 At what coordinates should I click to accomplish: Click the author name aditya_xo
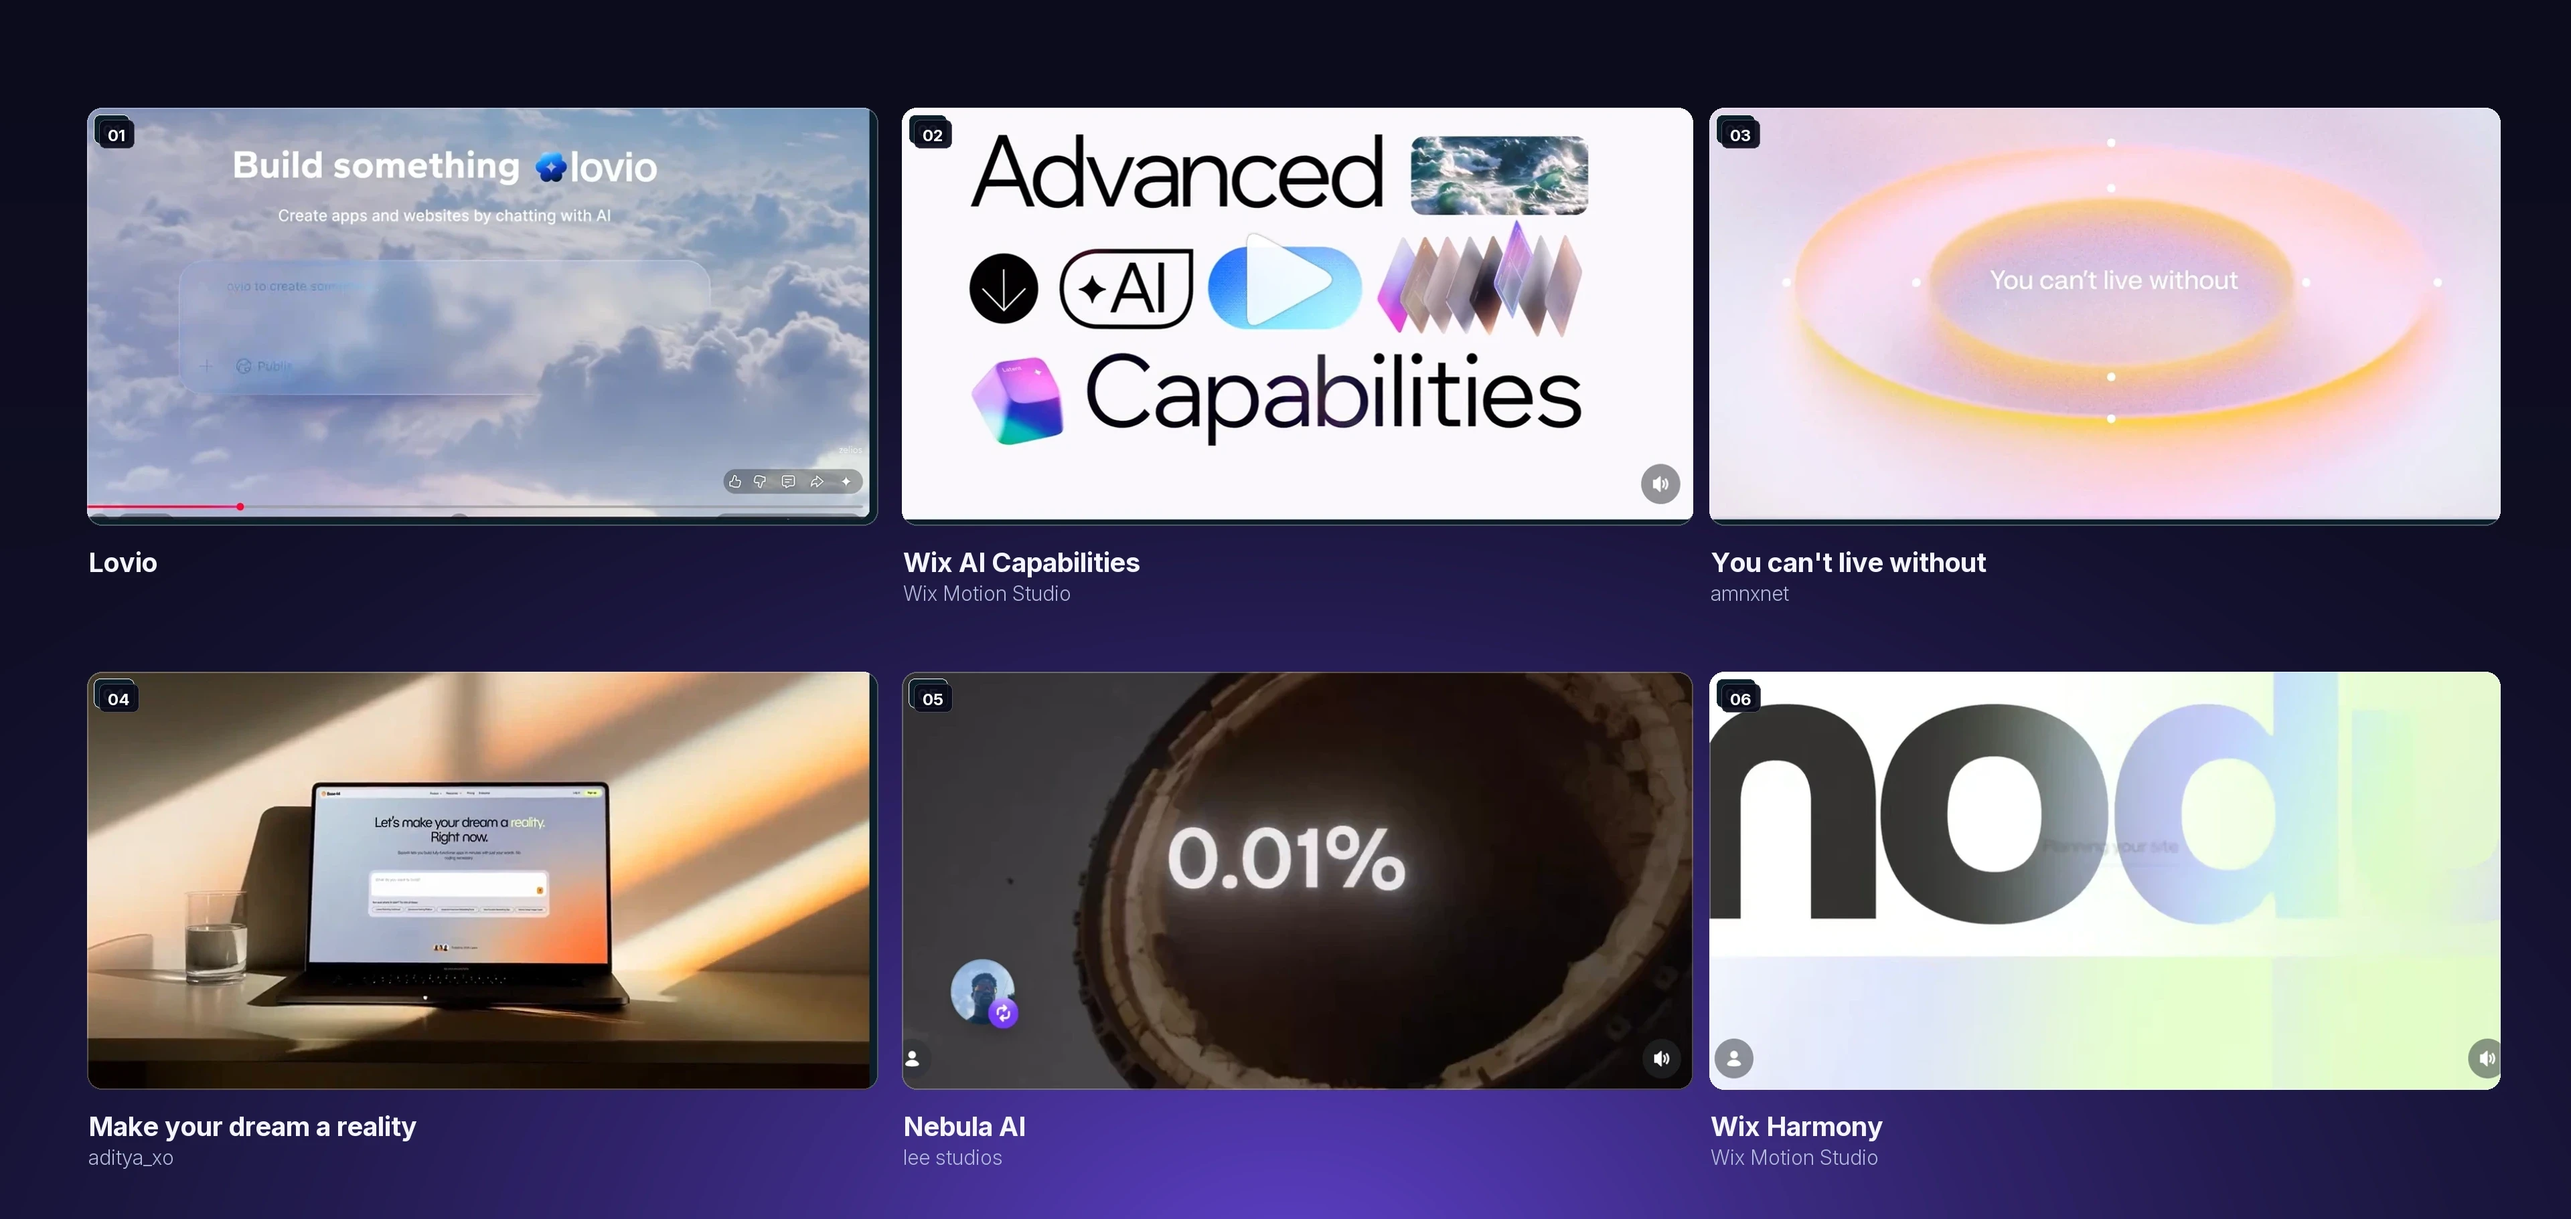pyautogui.click(x=131, y=1158)
